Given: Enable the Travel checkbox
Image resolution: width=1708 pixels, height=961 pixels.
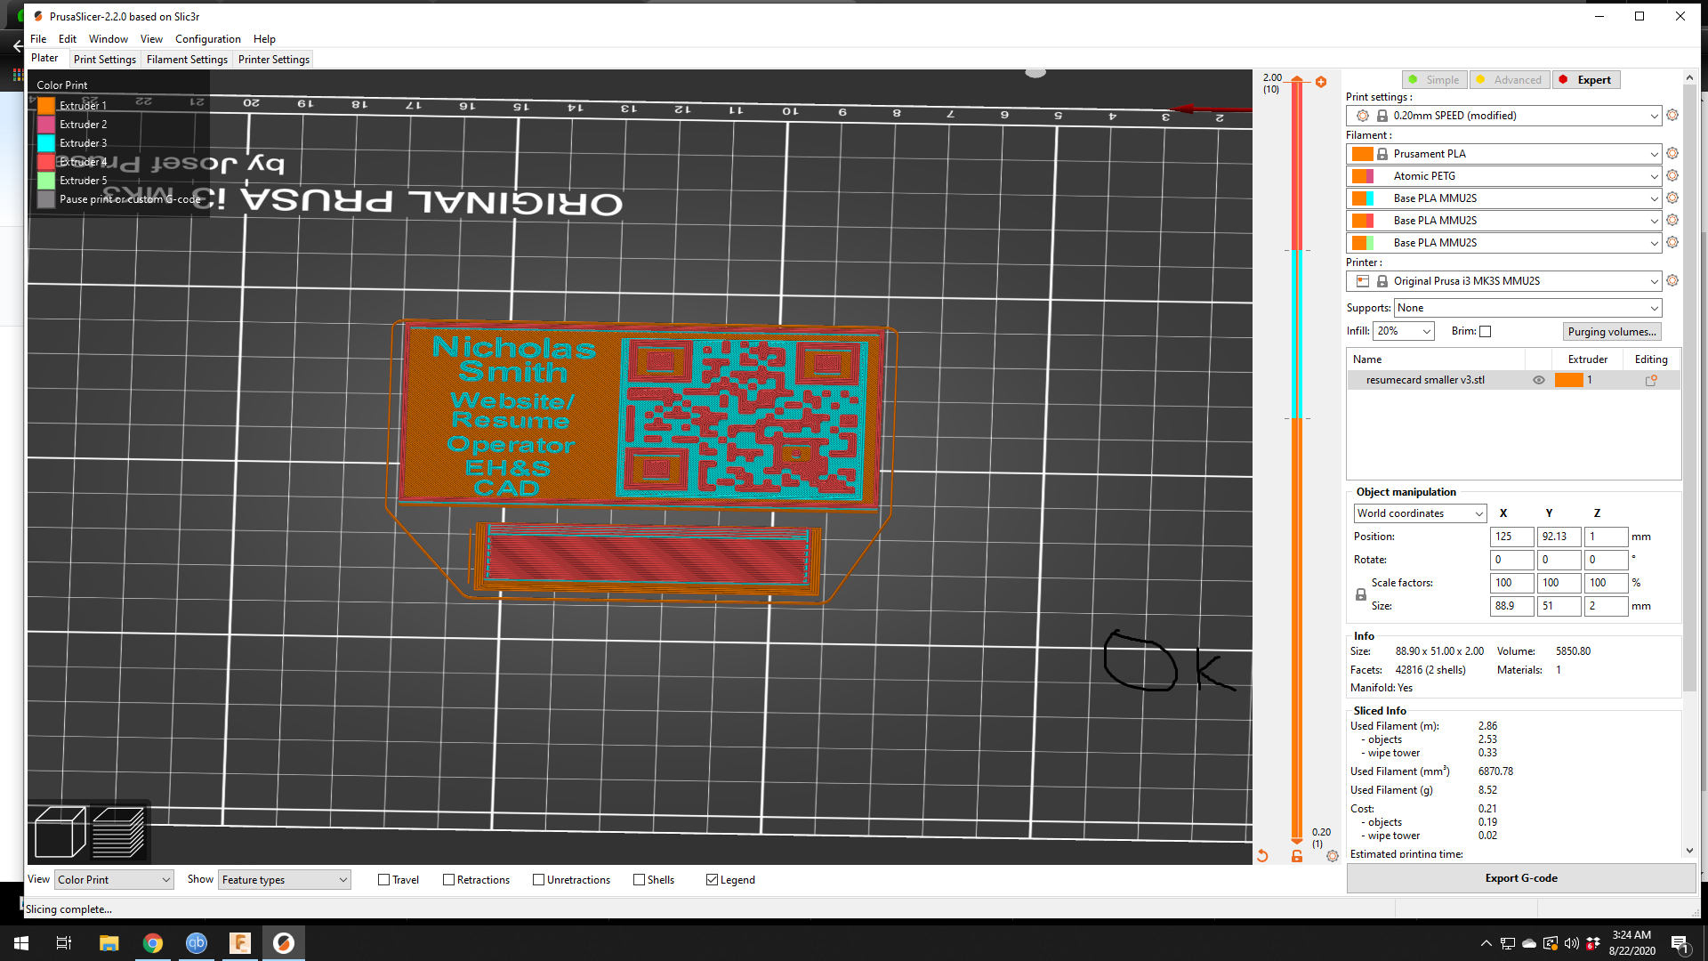Looking at the screenshot, I should (x=383, y=879).
